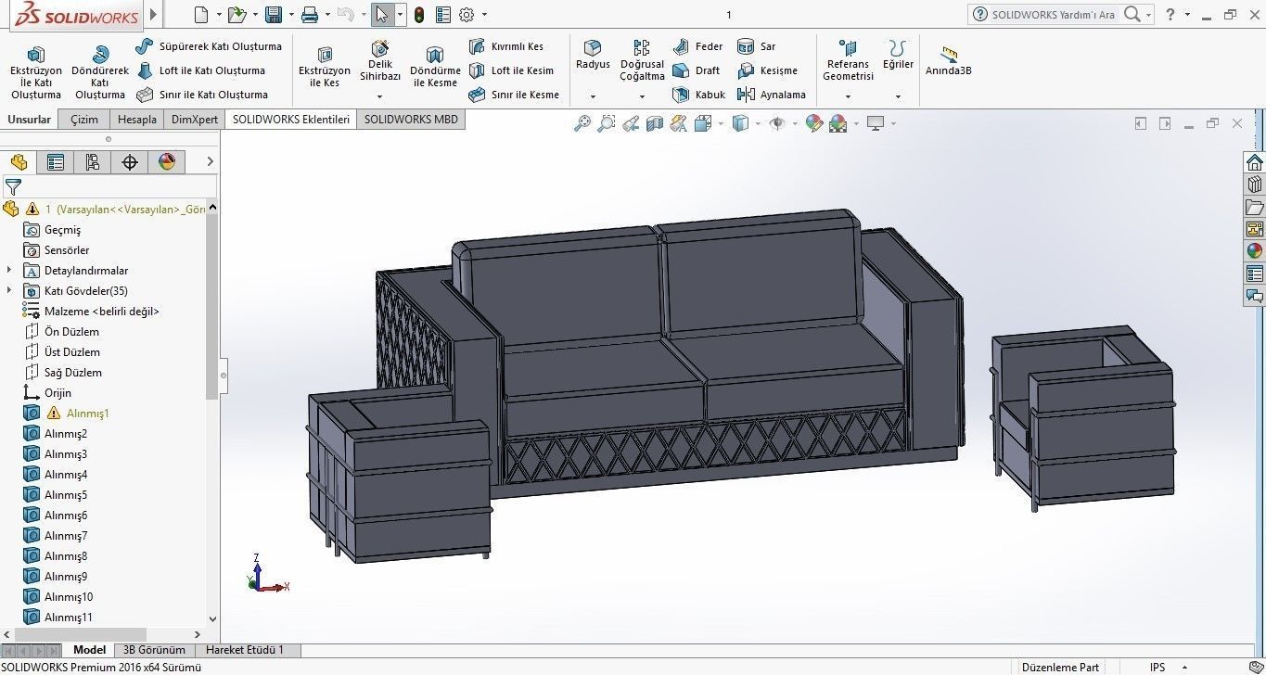The width and height of the screenshot is (1266, 675).
Task: Expand Katı Gövdeler(35) tree node
Action: tap(10, 291)
